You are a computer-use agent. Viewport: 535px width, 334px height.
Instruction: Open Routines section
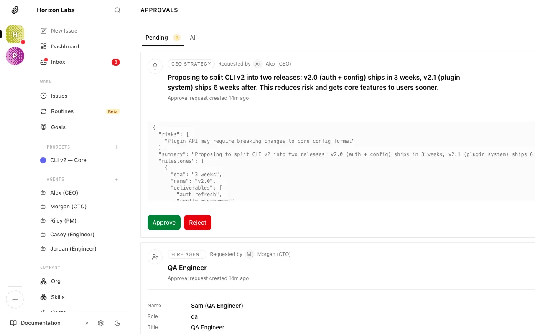pos(80,111)
